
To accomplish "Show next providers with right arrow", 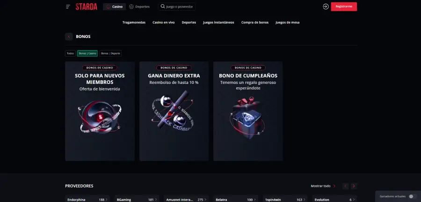I will pos(354,186).
